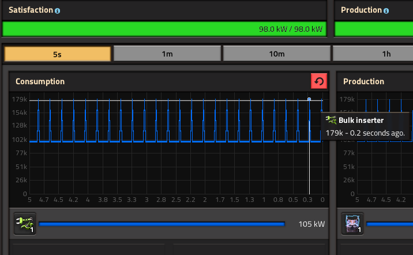Click the Production info icon in header
This screenshot has width=413, height=255.
click(x=386, y=11)
